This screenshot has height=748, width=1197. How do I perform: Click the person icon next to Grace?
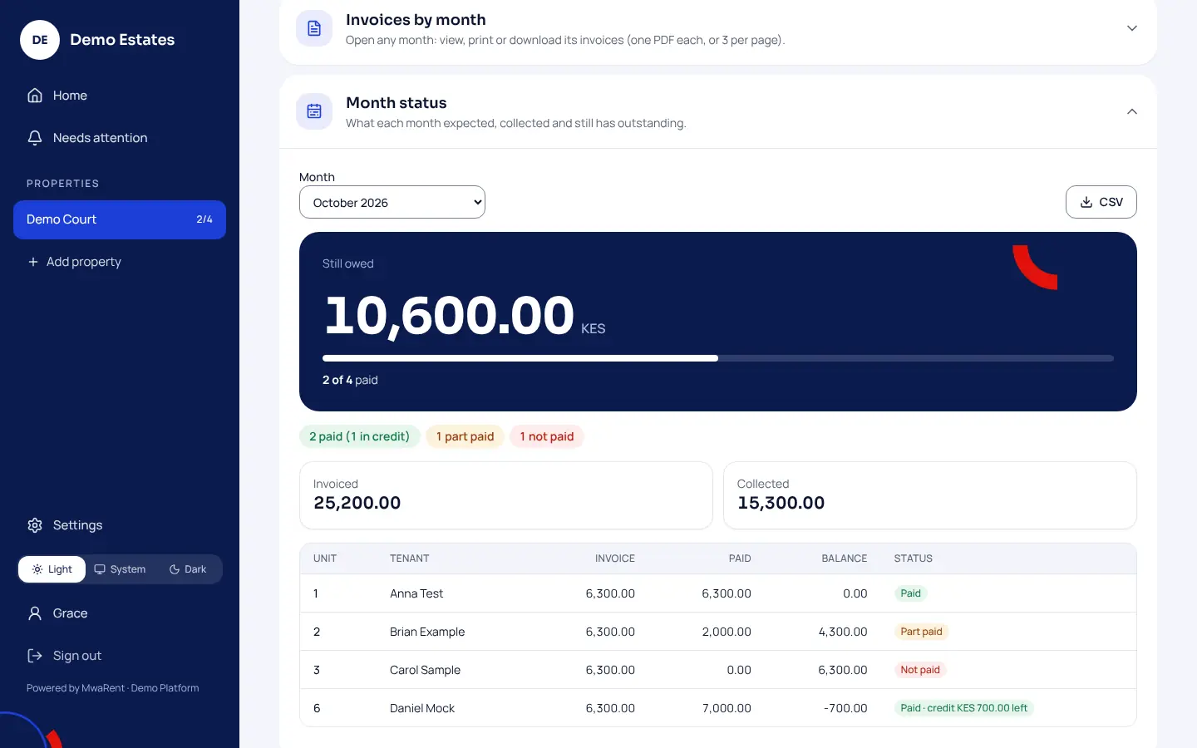pos(35,613)
